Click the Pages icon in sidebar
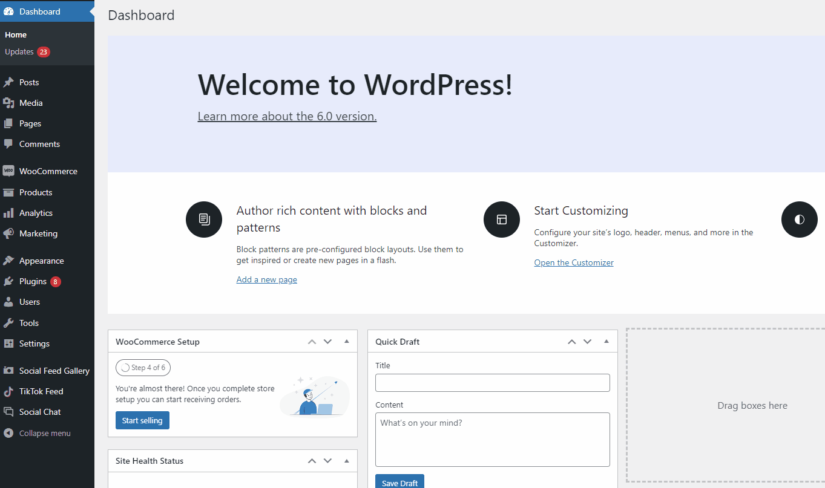825x488 pixels. click(x=8, y=123)
